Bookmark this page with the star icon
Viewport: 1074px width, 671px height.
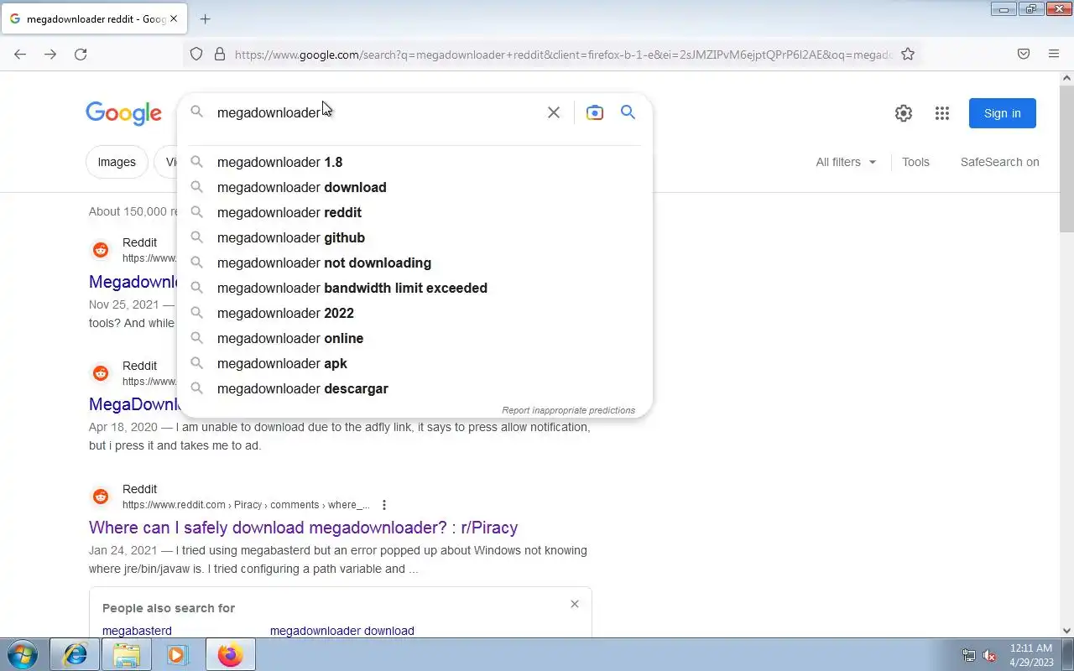(908, 55)
